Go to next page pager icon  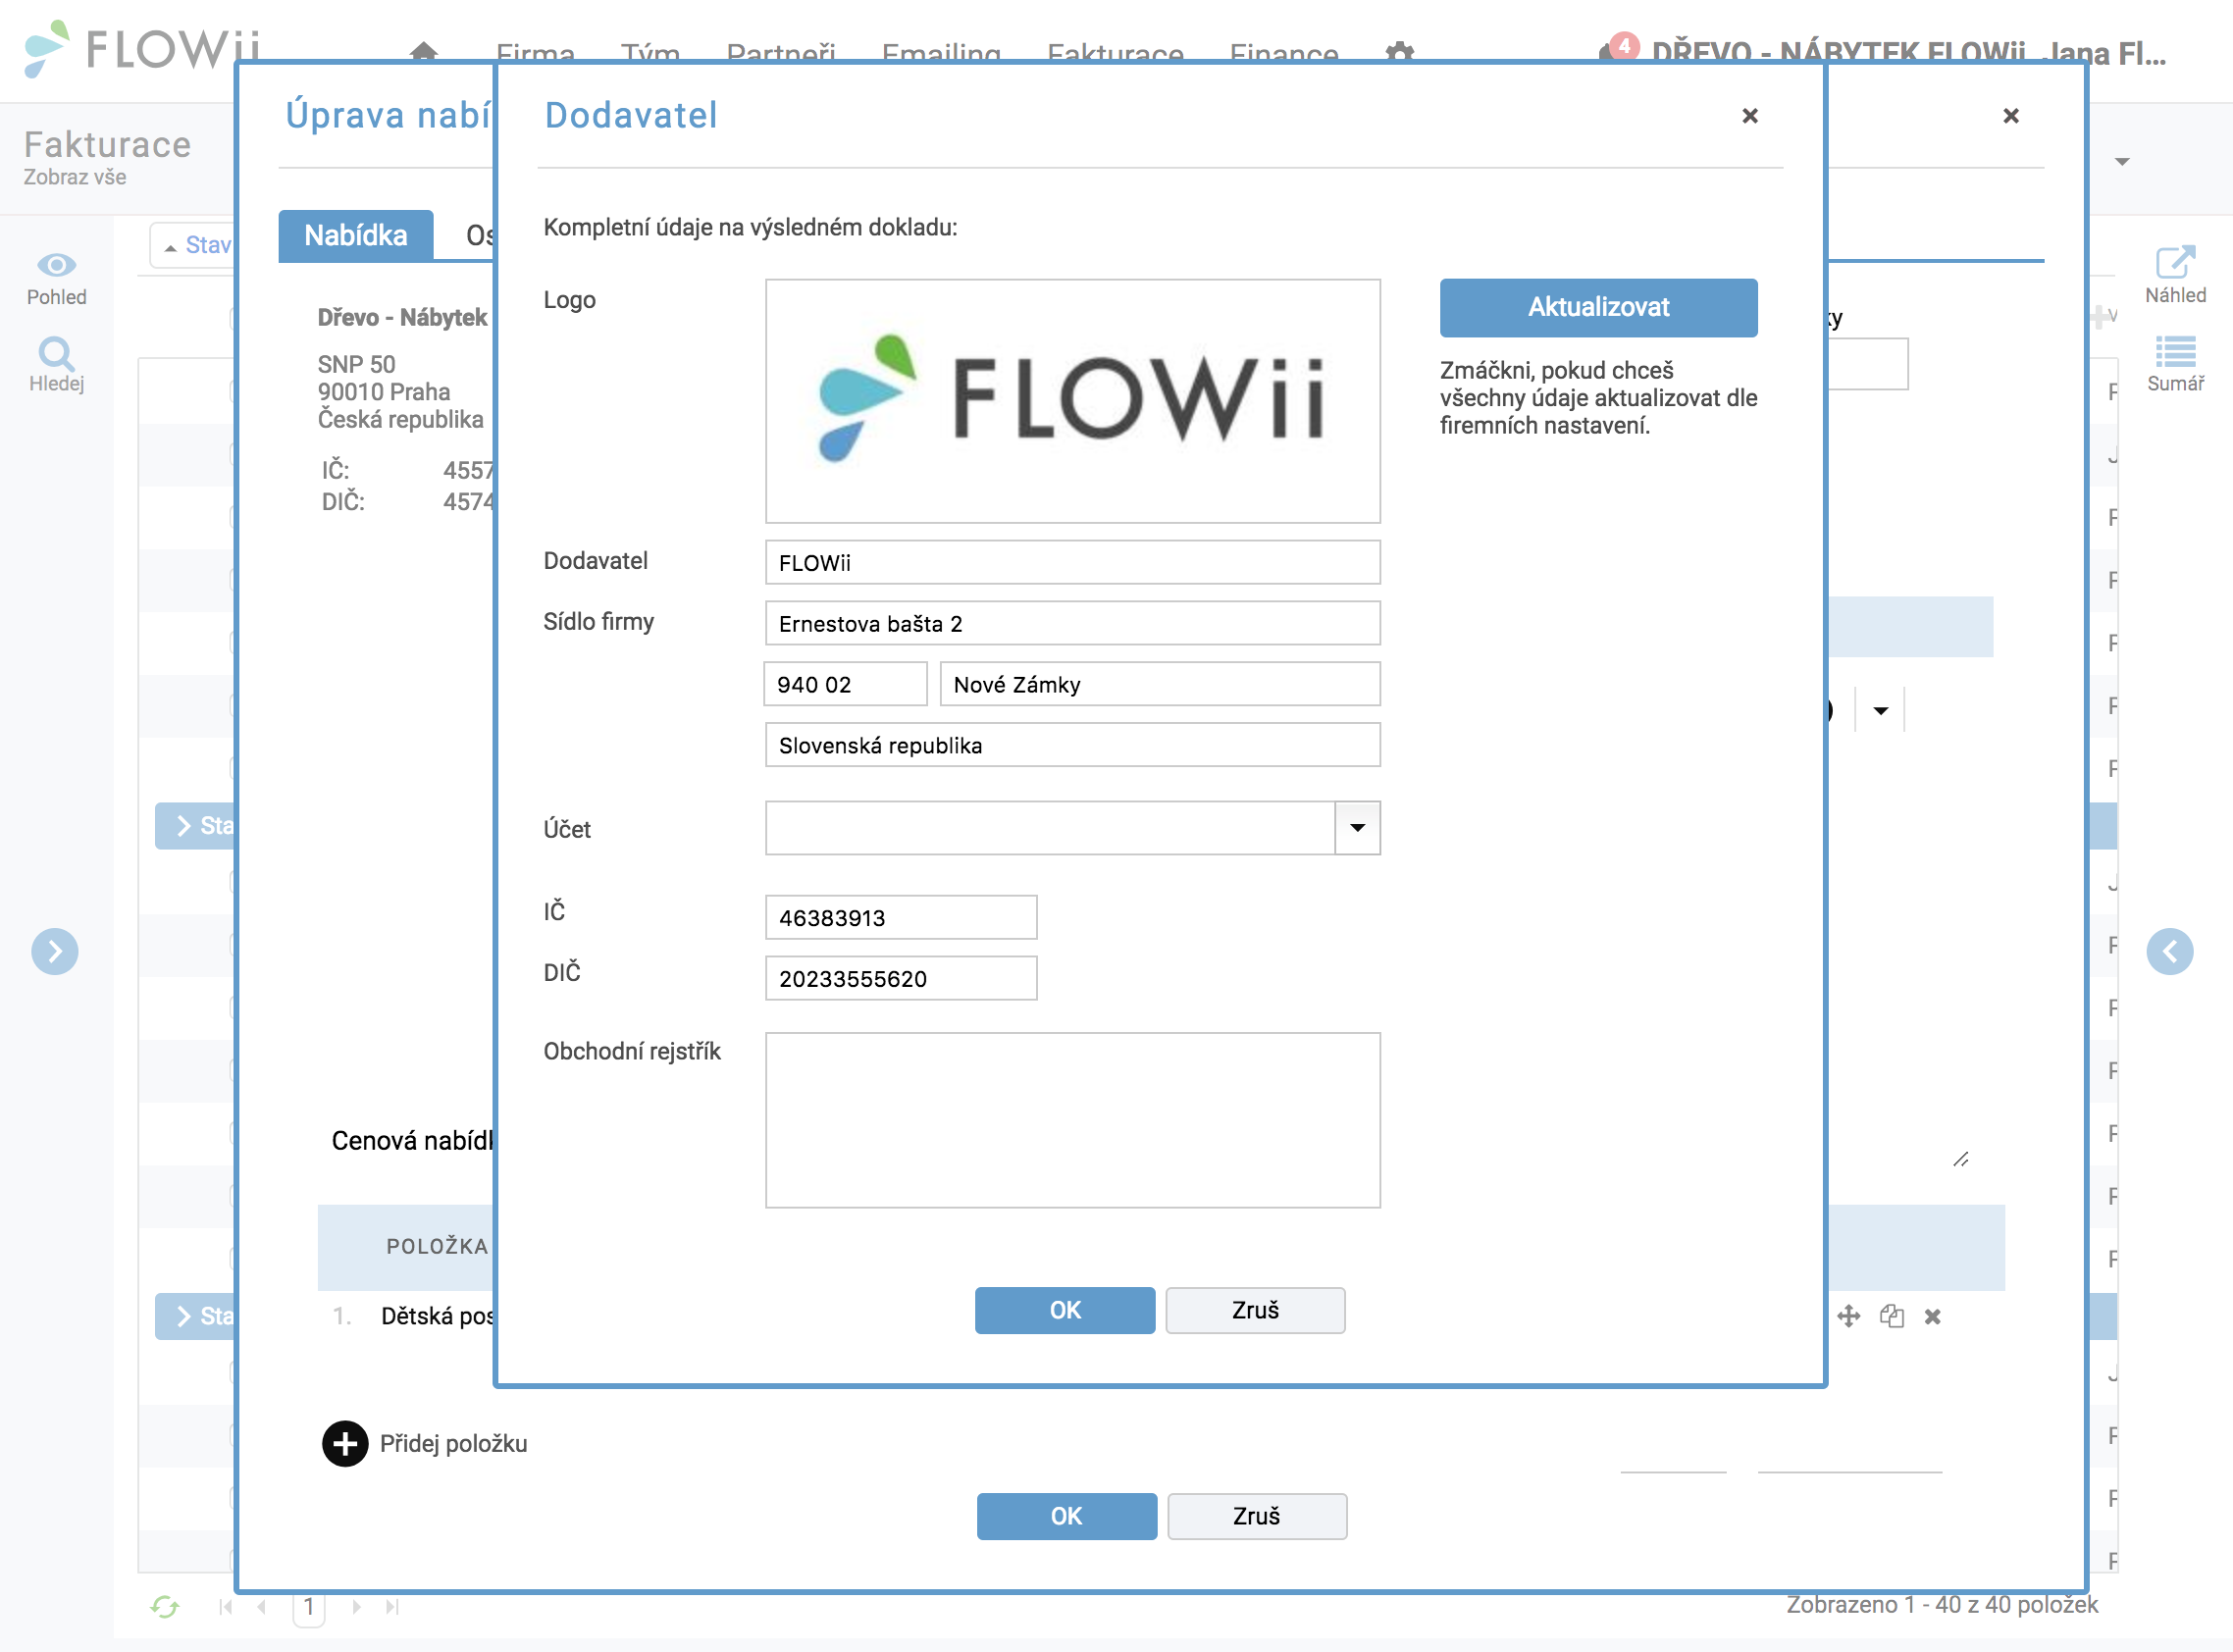[x=356, y=1606]
